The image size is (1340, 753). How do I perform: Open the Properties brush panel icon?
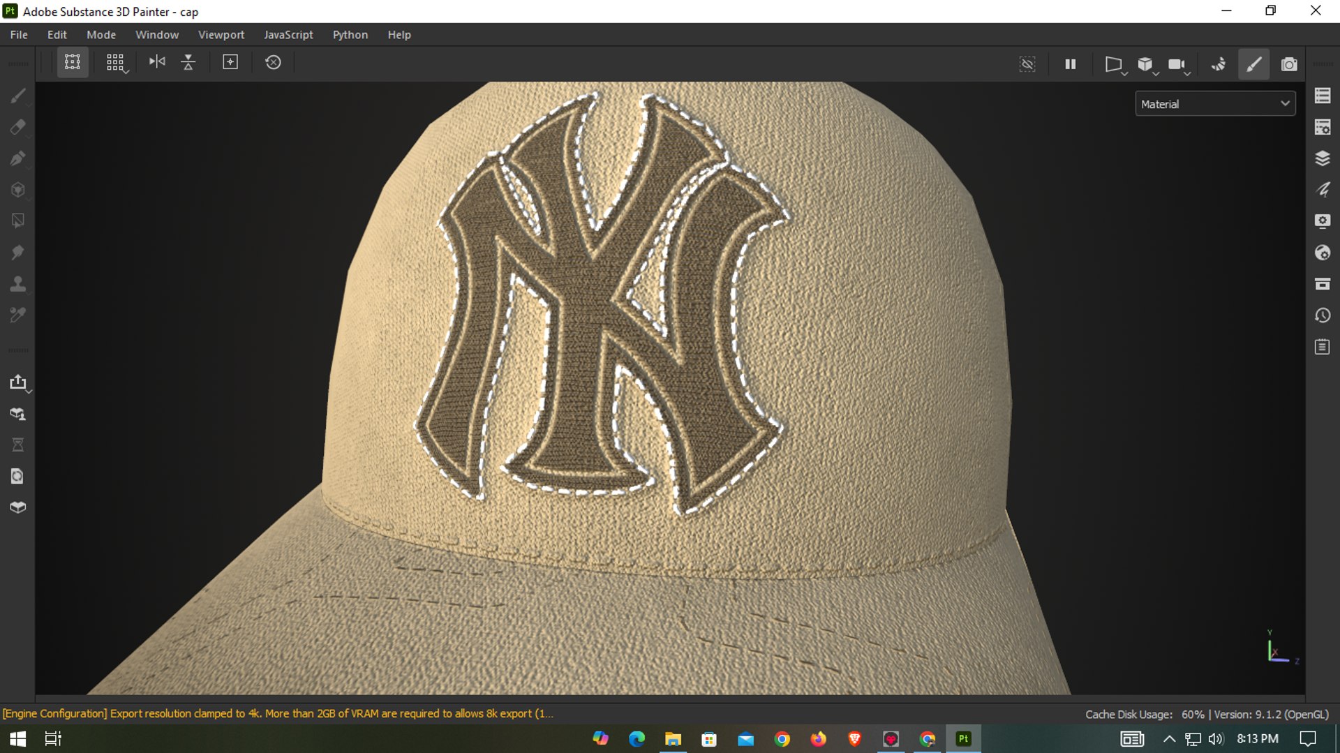pyautogui.click(x=1323, y=190)
